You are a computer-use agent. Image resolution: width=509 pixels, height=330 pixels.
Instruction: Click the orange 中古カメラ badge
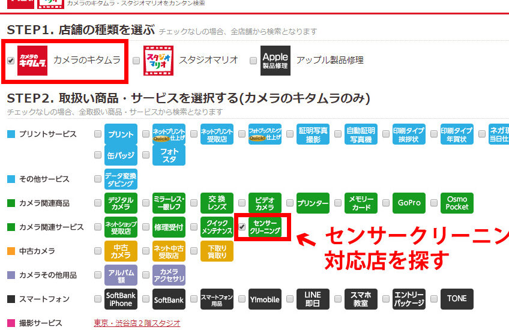tap(121, 251)
